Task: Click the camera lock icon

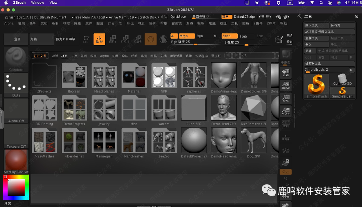Action: (286, 162)
